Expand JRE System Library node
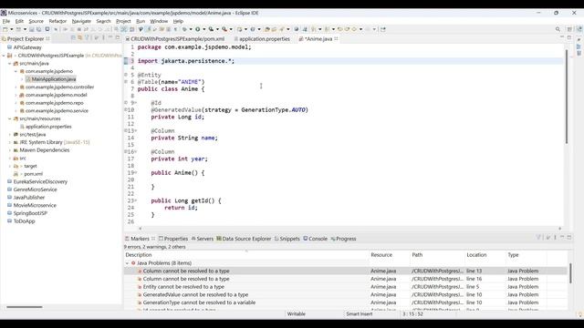 point(10,142)
